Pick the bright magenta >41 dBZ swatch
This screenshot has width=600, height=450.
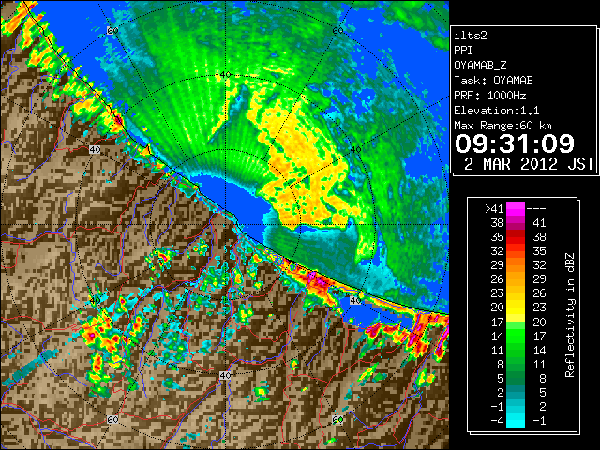(x=516, y=208)
